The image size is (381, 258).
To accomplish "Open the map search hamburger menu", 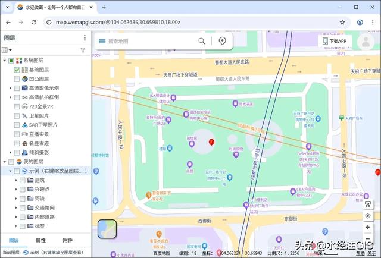I will (x=102, y=41).
